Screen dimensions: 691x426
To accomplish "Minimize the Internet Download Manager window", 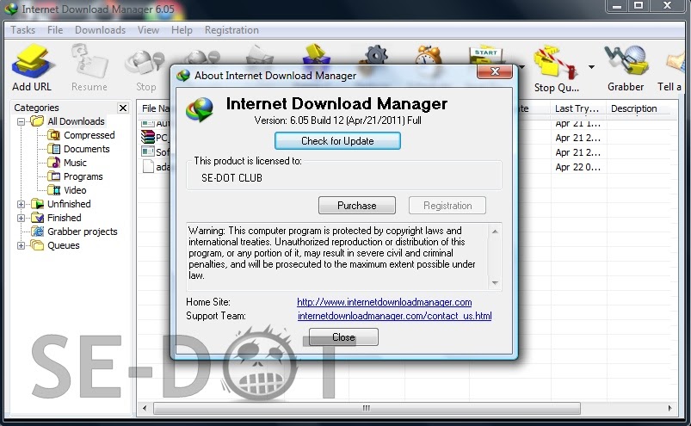I will pyautogui.click(x=617, y=6).
